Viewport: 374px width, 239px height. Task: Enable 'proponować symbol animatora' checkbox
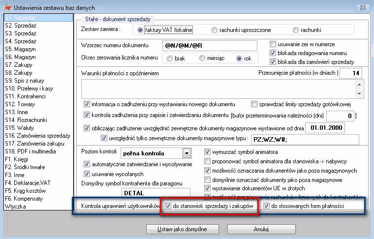(x=207, y=161)
